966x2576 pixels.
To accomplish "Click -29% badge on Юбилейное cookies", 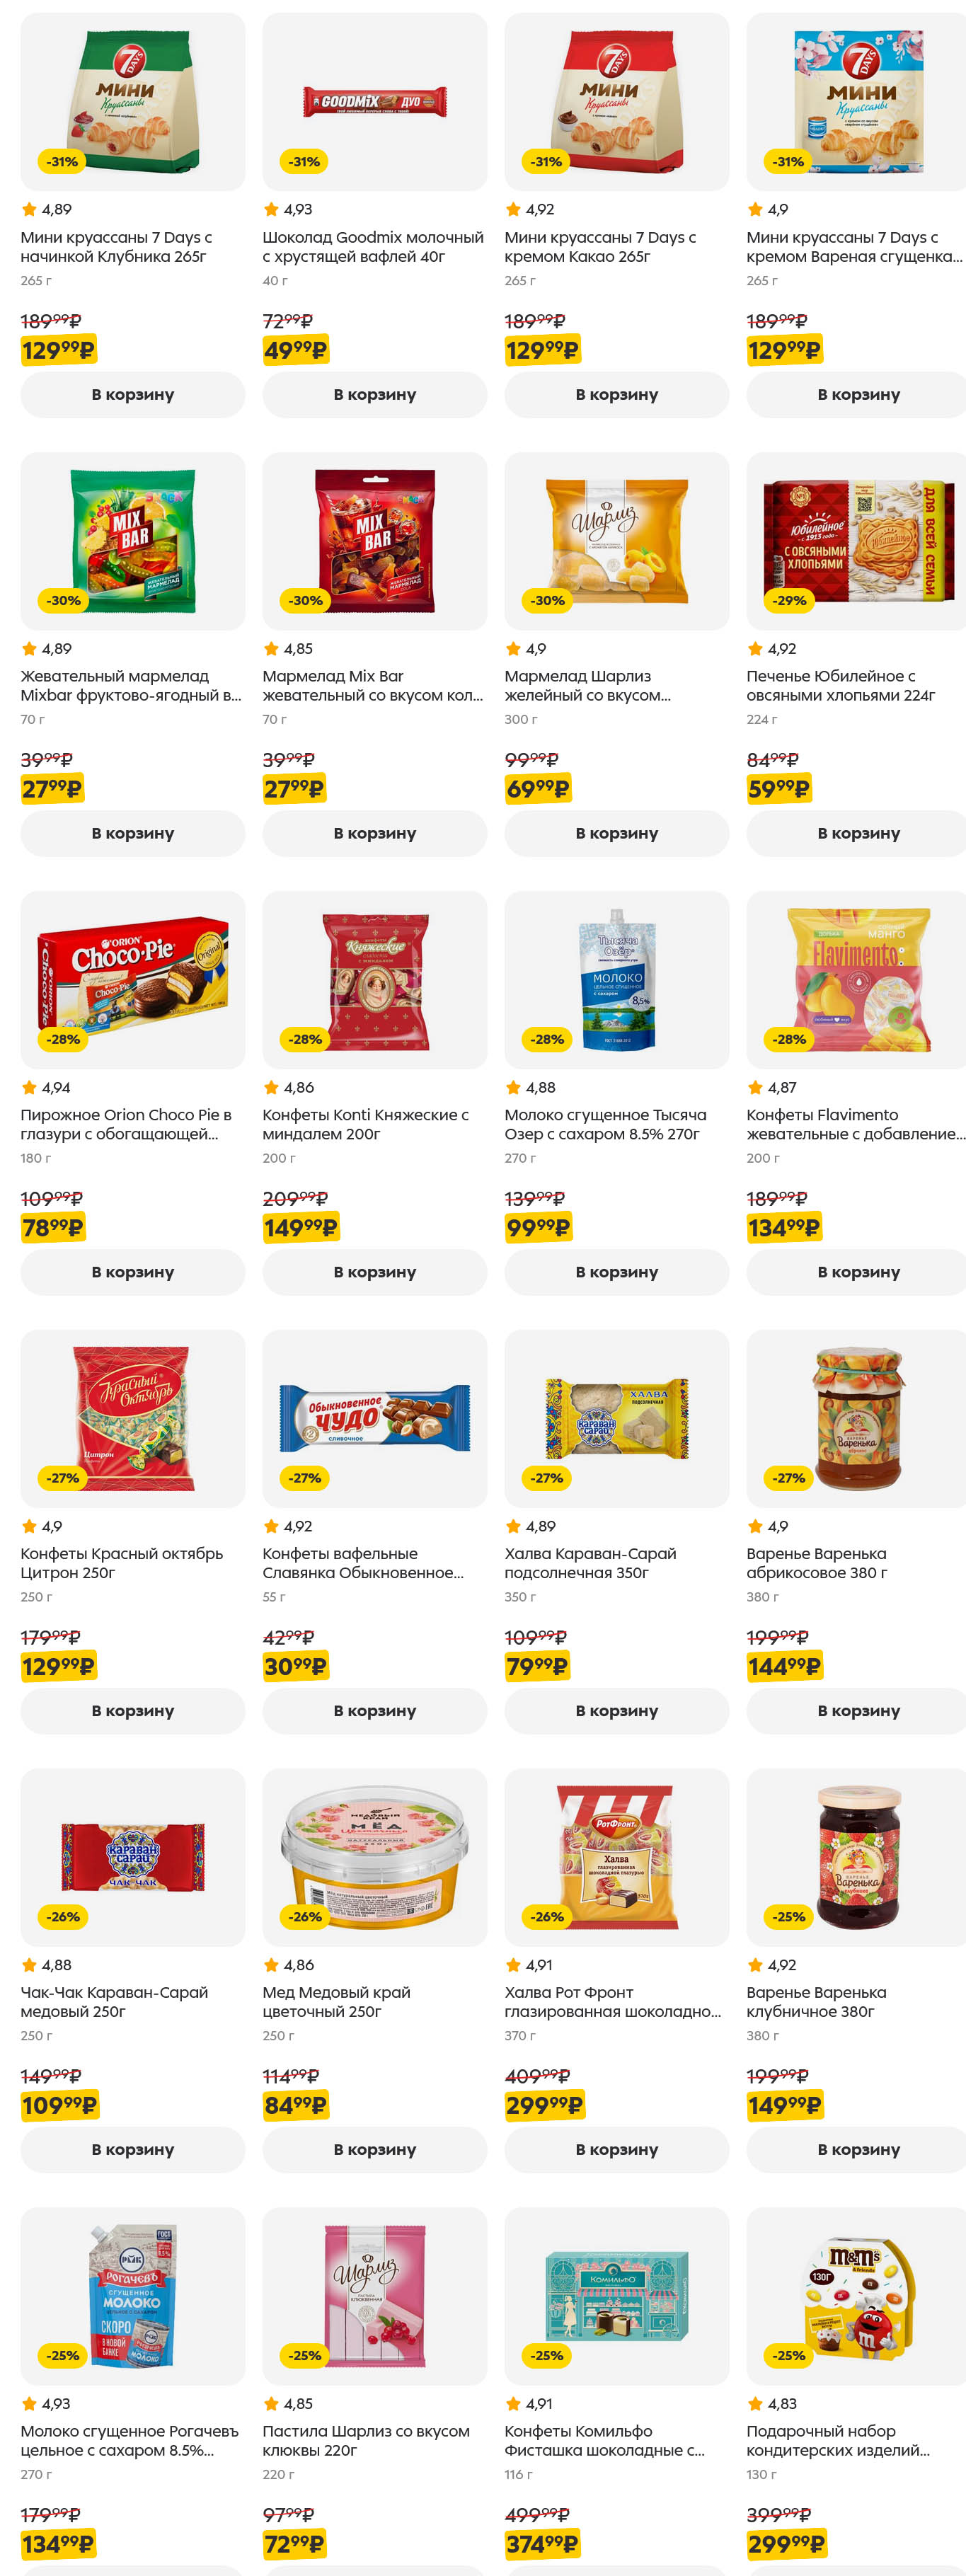I will pyautogui.click(x=788, y=601).
